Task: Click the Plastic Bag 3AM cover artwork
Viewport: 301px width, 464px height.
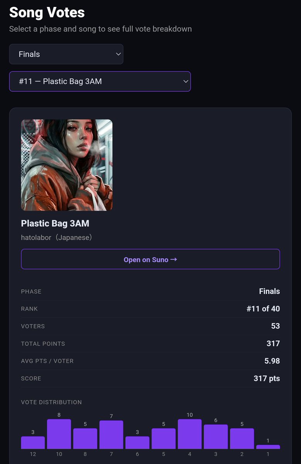Action: tap(67, 165)
